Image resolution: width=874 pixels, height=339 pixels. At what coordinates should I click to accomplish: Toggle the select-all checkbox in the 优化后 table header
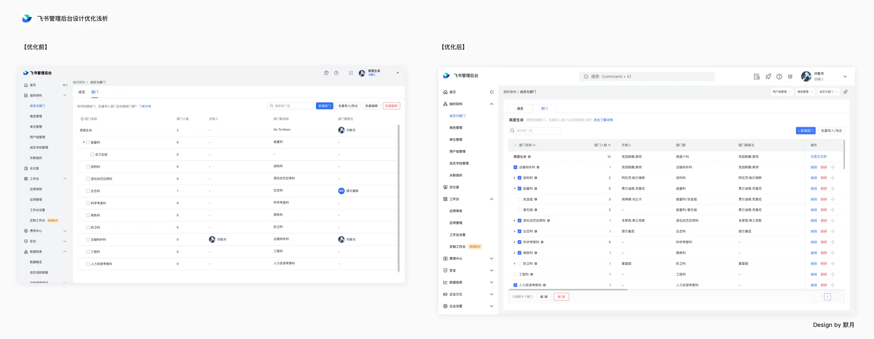pos(515,145)
